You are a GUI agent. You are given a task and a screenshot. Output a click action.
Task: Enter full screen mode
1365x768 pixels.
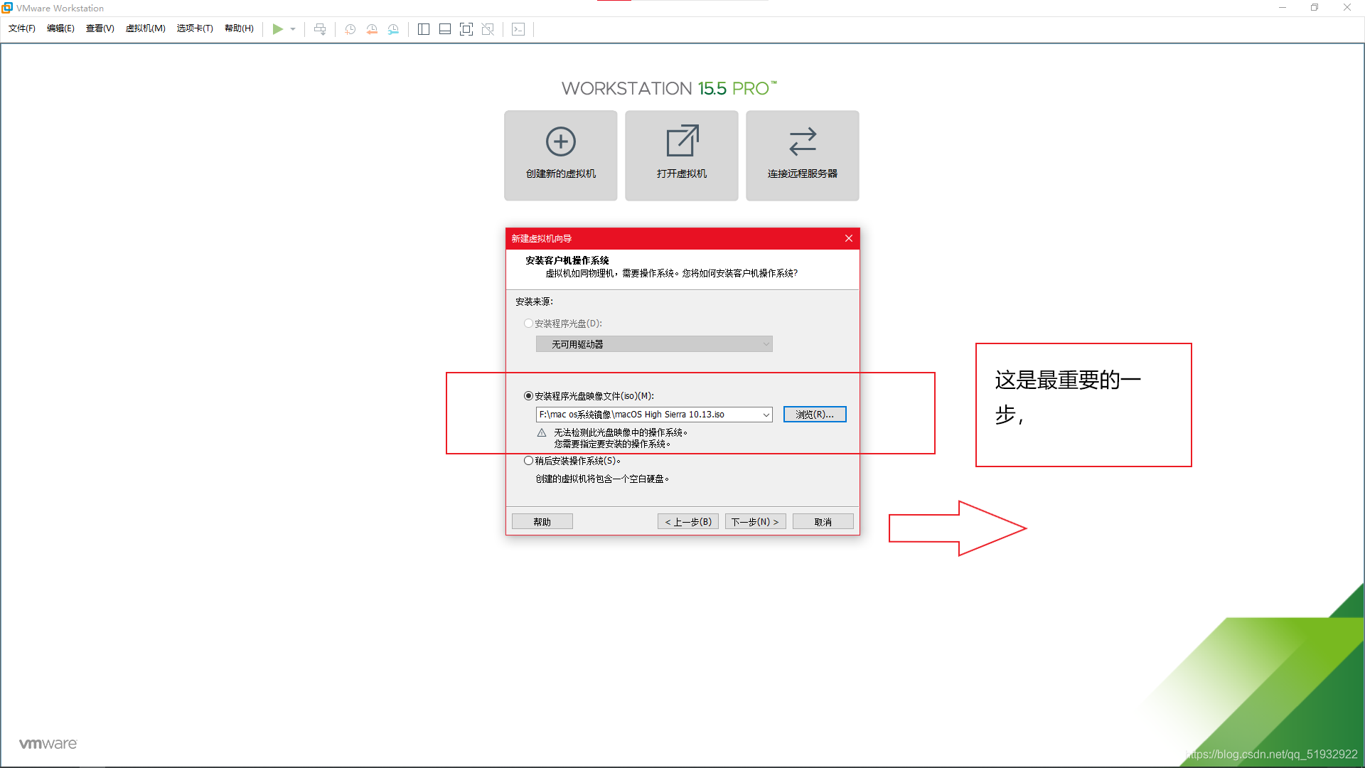(466, 29)
